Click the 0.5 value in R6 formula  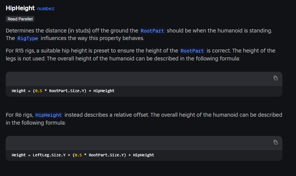point(78,155)
